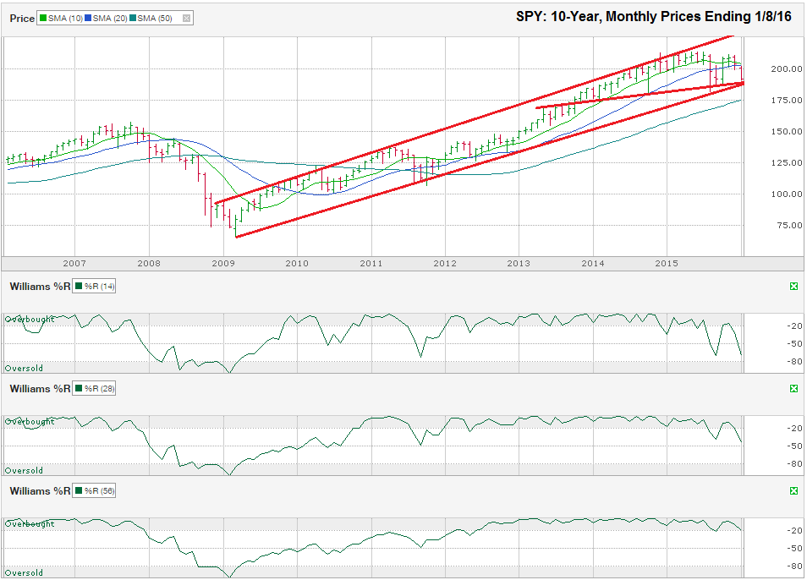Click the 2007 year label on time axis

74,263
